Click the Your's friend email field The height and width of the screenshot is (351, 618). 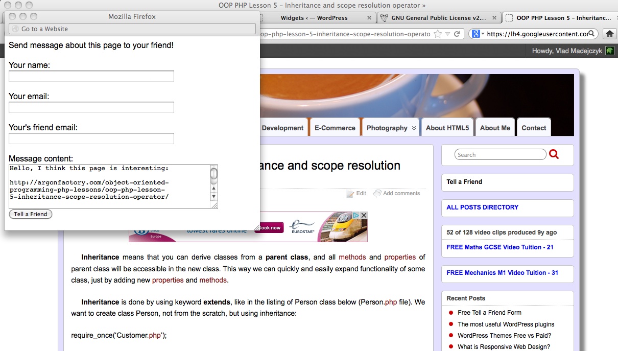tap(91, 138)
